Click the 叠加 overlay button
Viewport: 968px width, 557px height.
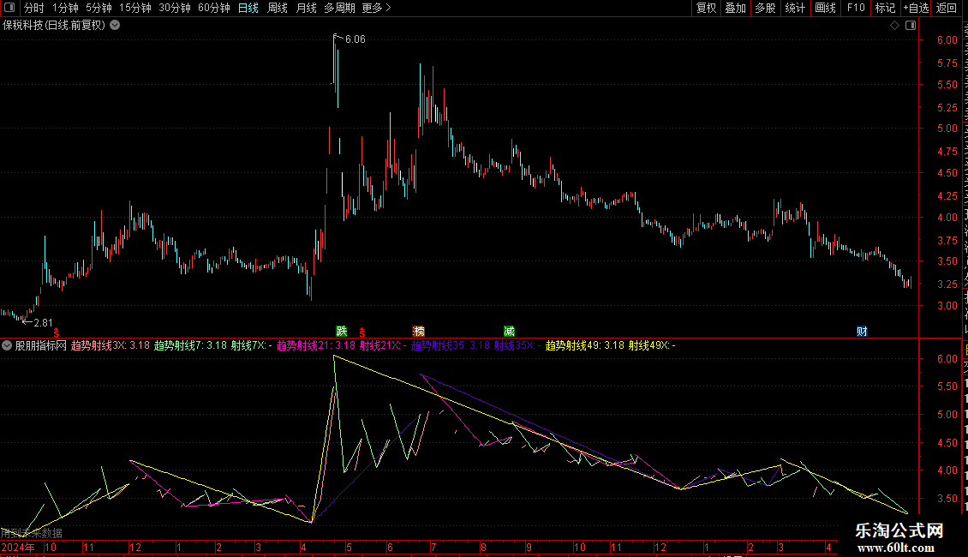click(x=736, y=8)
